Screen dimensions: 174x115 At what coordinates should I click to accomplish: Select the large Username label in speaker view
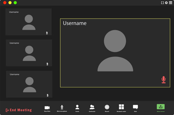[x=75, y=23]
